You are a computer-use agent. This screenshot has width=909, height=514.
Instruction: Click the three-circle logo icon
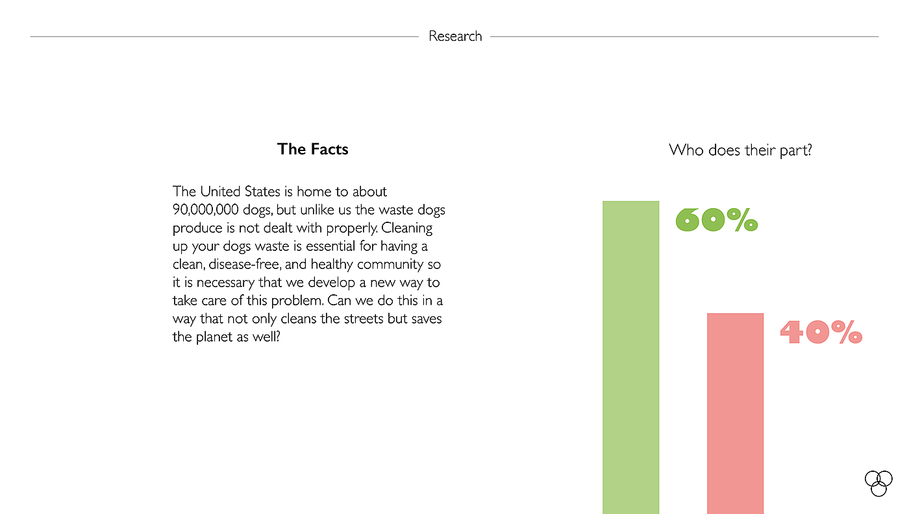(878, 484)
